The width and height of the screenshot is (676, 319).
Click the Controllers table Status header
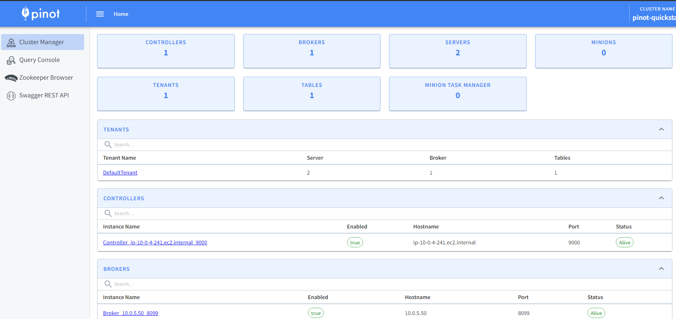point(623,227)
